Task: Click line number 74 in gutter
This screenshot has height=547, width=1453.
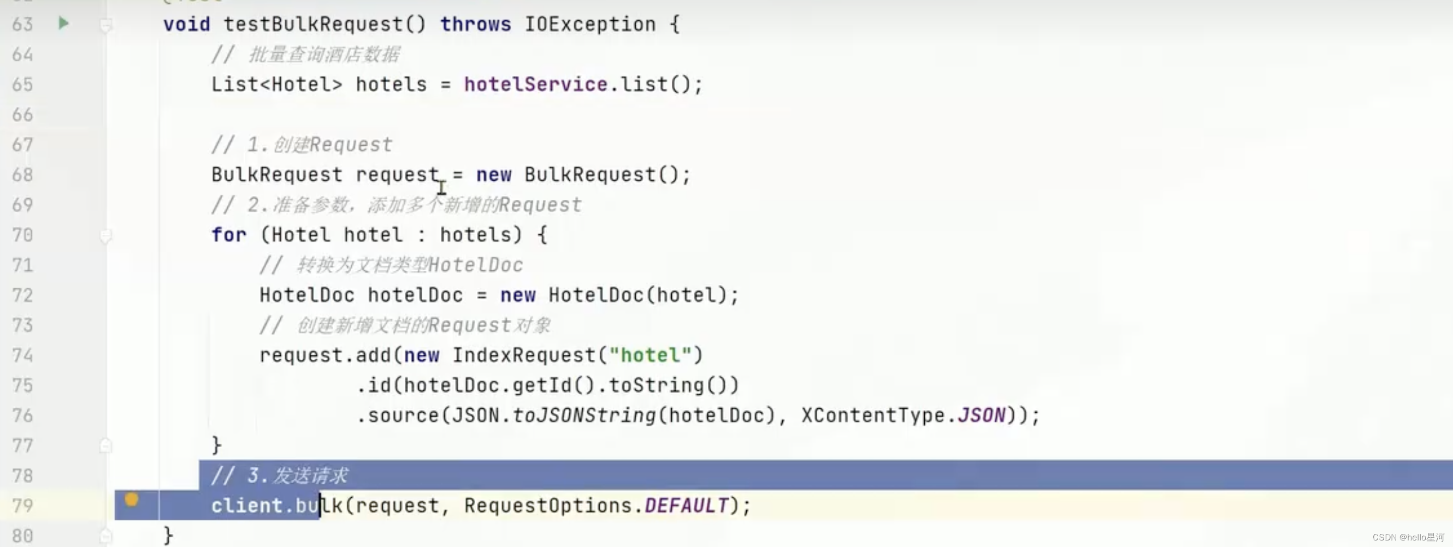Action: point(22,355)
